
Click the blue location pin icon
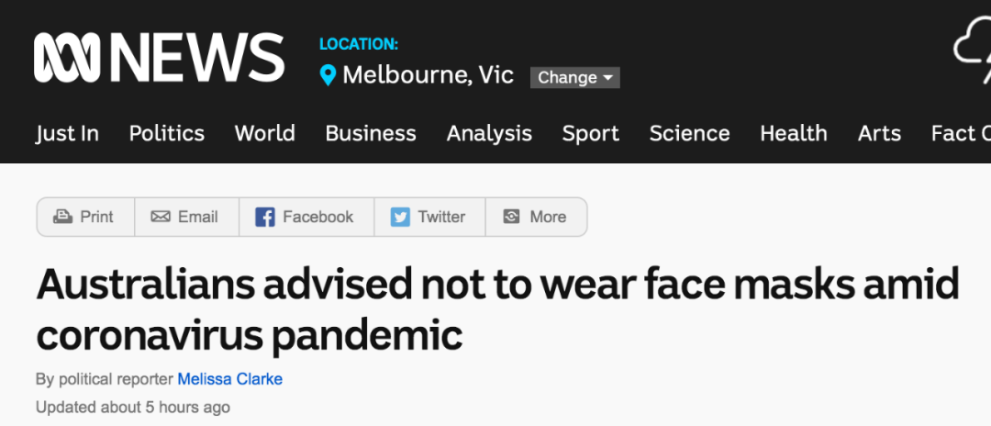click(328, 76)
